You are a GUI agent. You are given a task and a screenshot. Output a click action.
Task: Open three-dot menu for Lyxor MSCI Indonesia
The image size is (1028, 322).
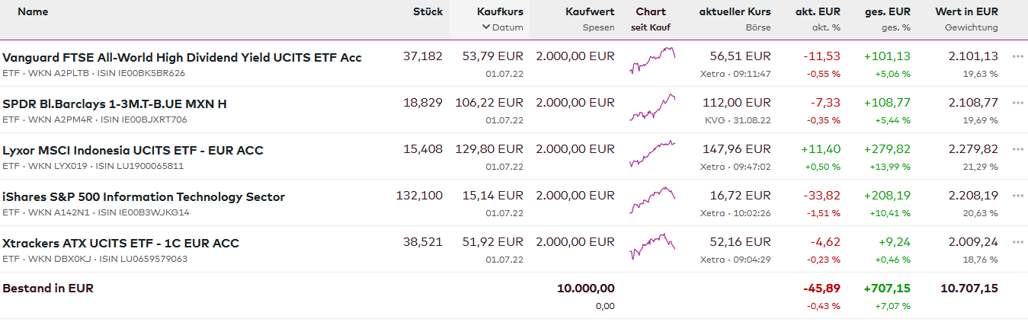tap(1017, 149)
